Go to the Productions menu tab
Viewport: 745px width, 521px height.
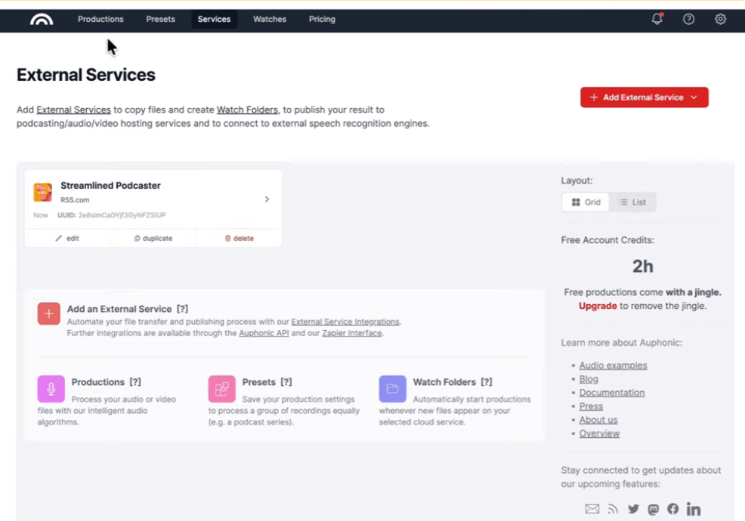click(100, 20)
